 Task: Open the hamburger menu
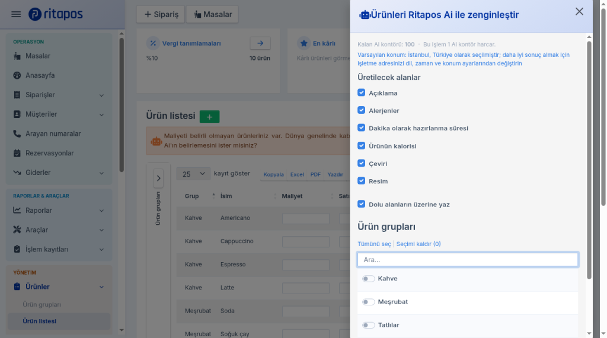tap(16, 14)
